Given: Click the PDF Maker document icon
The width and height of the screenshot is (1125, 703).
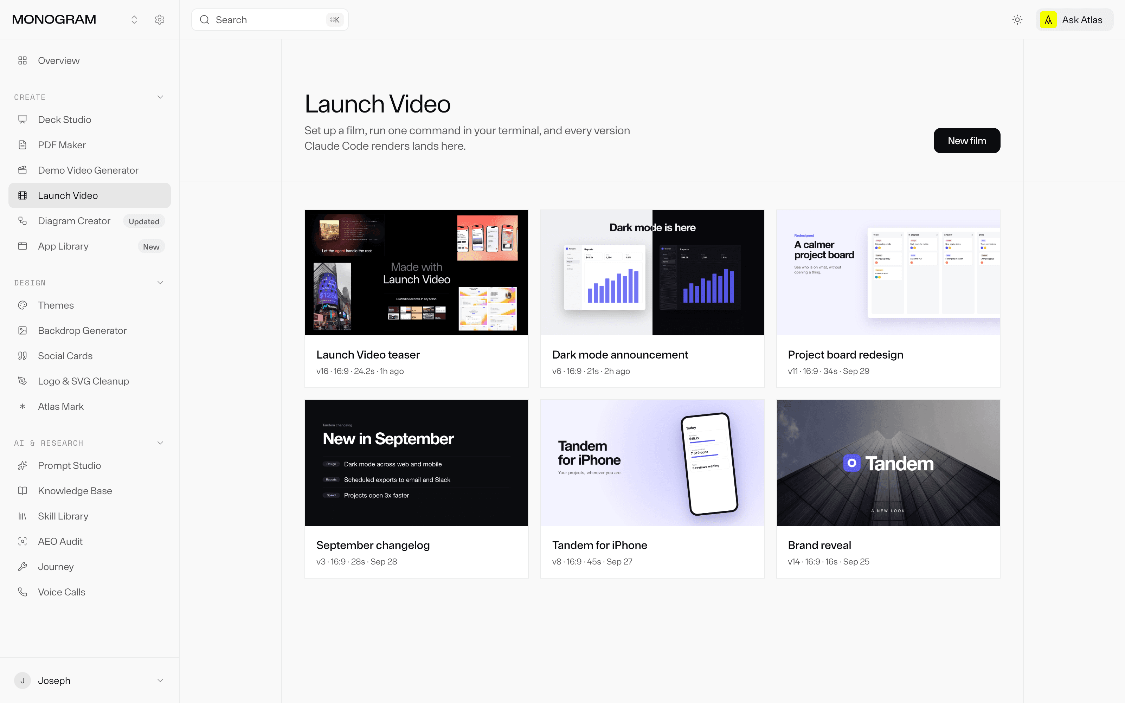Looking at the screenshot, I should pyautogui.click(x=22, y=145).
